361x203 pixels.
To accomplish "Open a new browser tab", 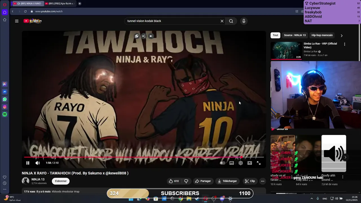I will pos(80,3).
